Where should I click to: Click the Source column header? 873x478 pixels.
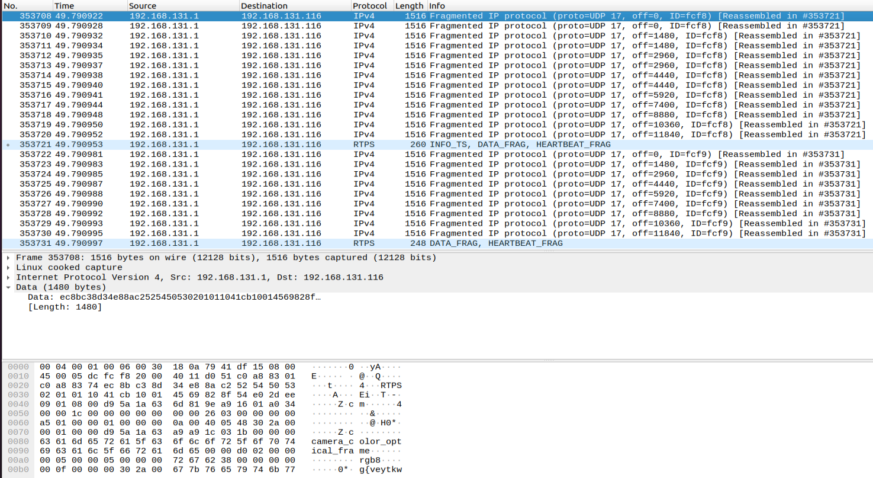183,5
